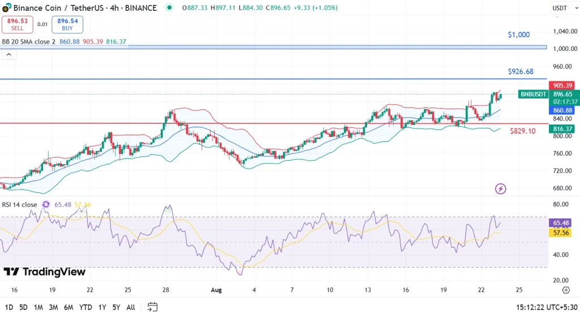Select the 1D time range

coord(9,307)
